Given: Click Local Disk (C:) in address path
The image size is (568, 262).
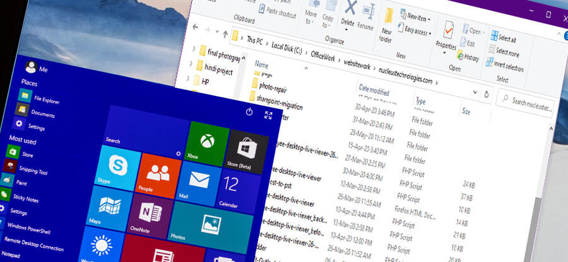Looking at the screenshot, I should click(288, 48).
